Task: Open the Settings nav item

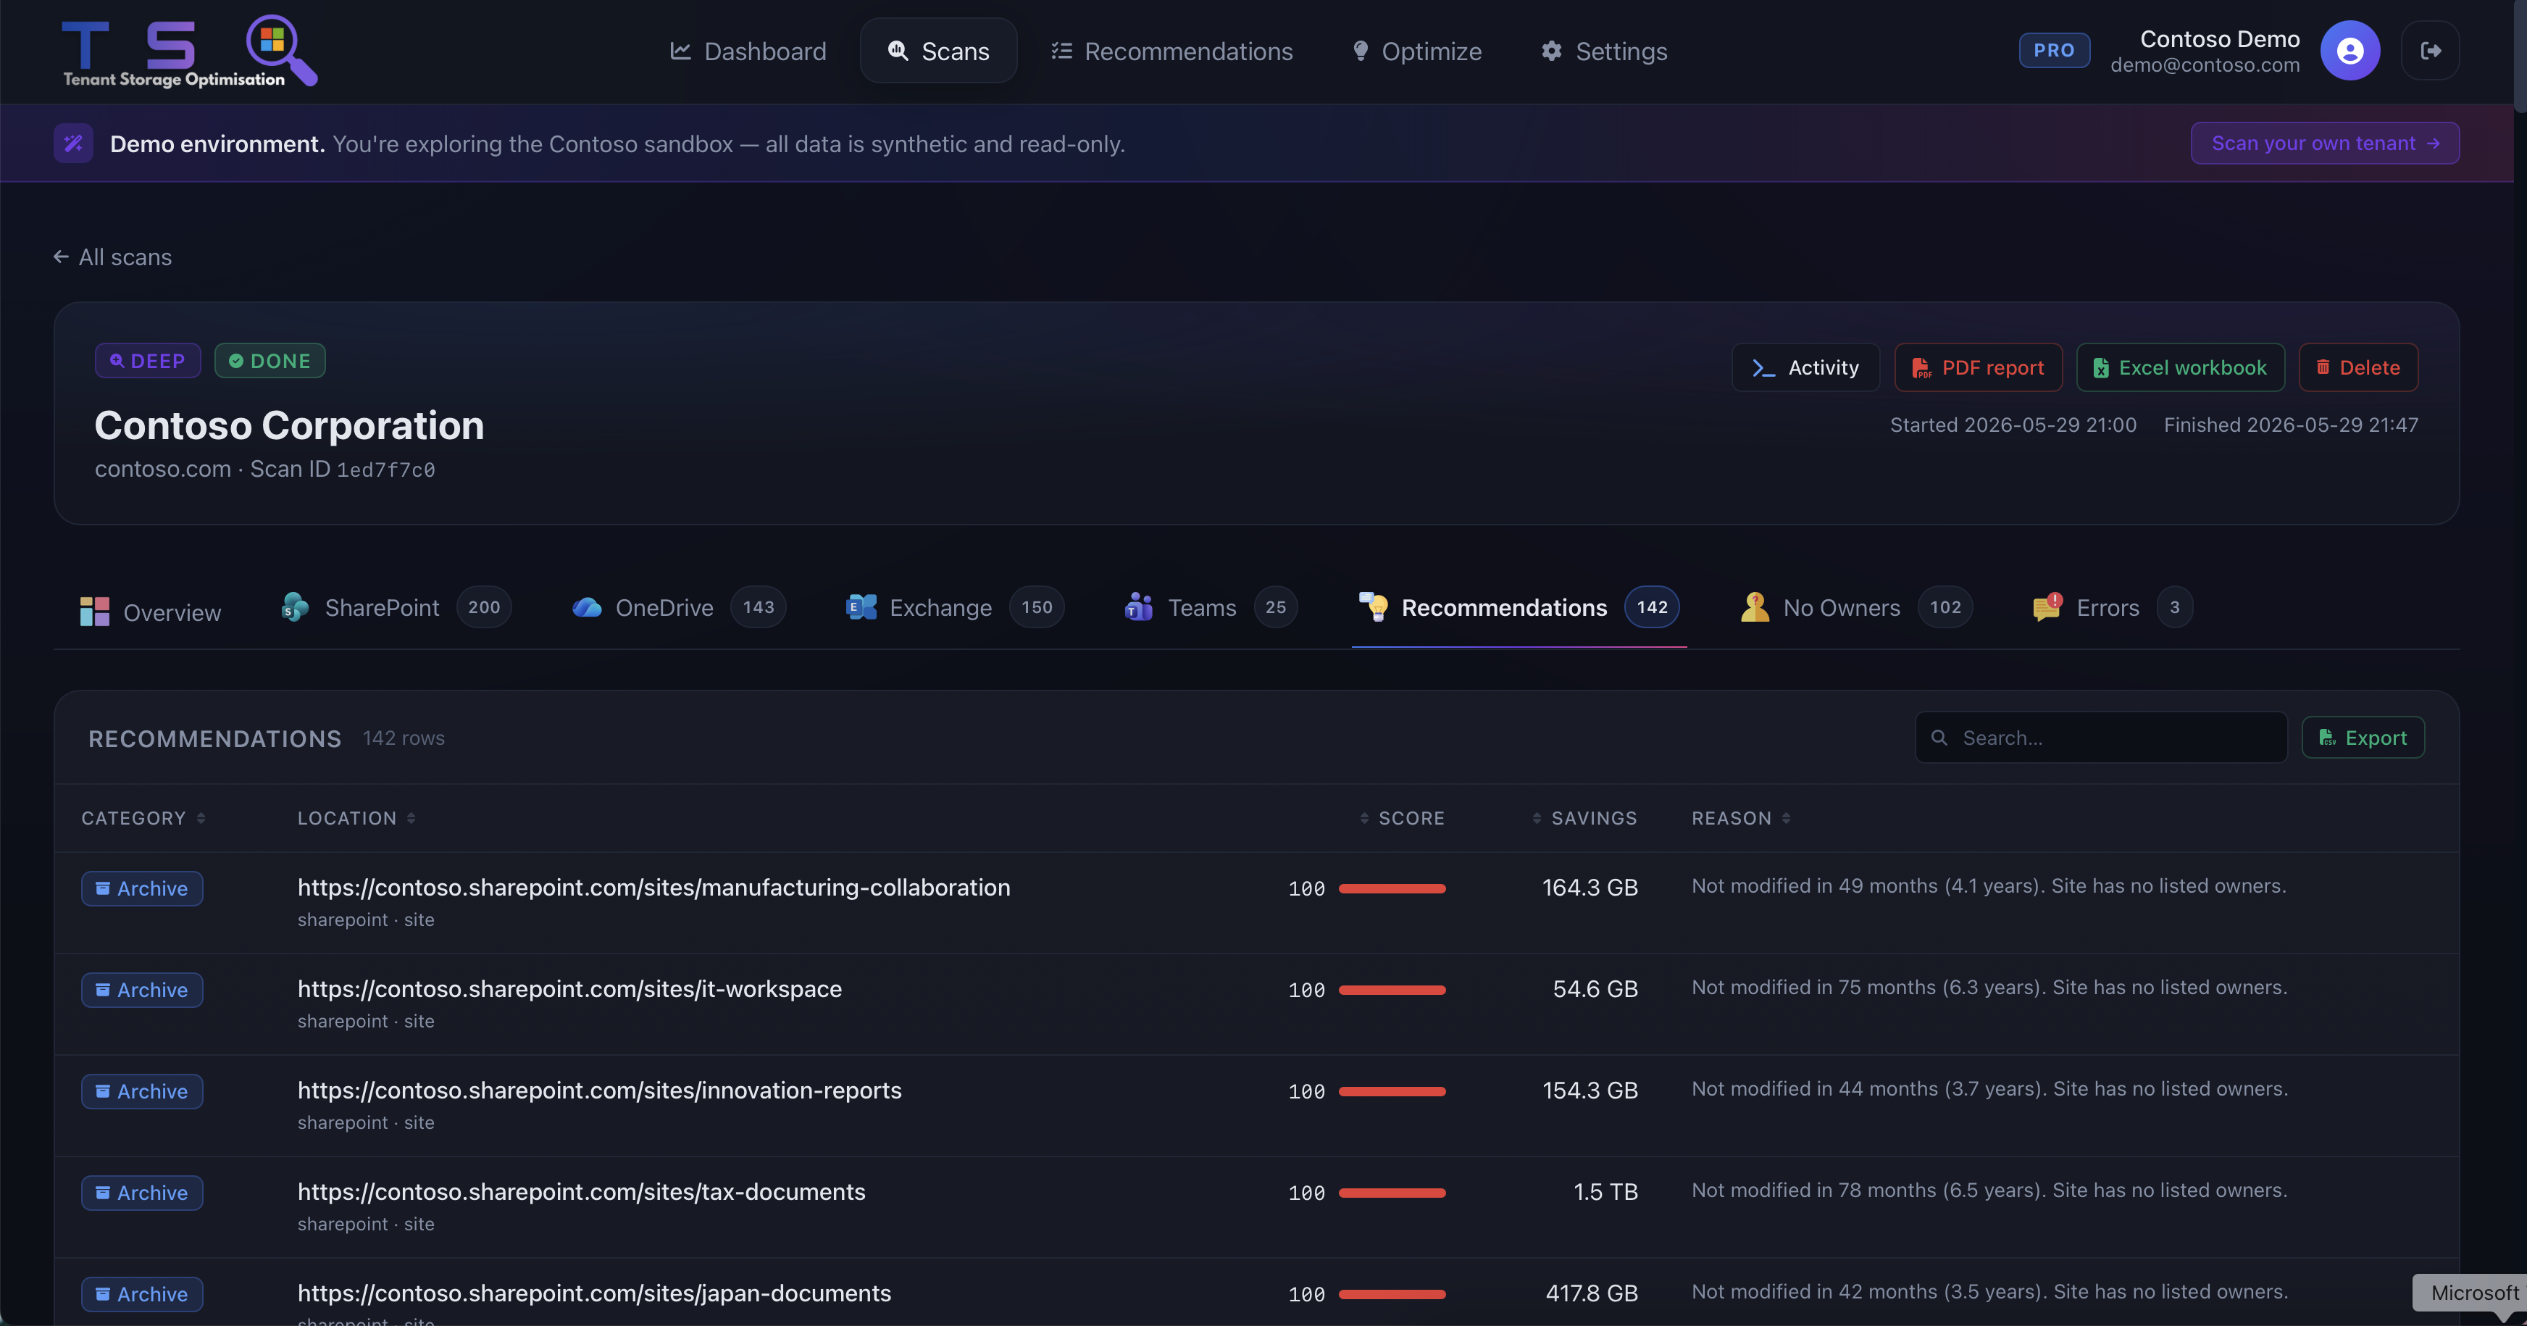Action: (x=1604, y=51)
